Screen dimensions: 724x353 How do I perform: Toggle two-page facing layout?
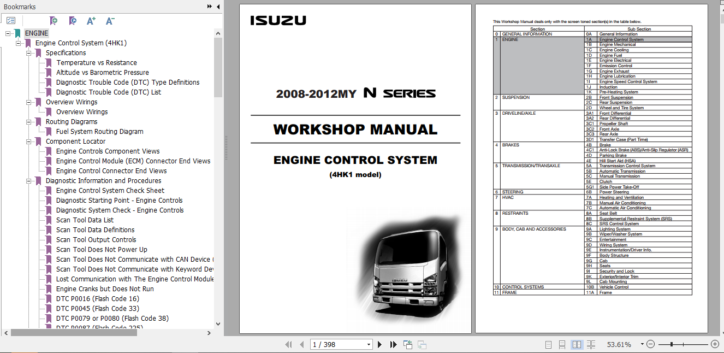point(577,344)
